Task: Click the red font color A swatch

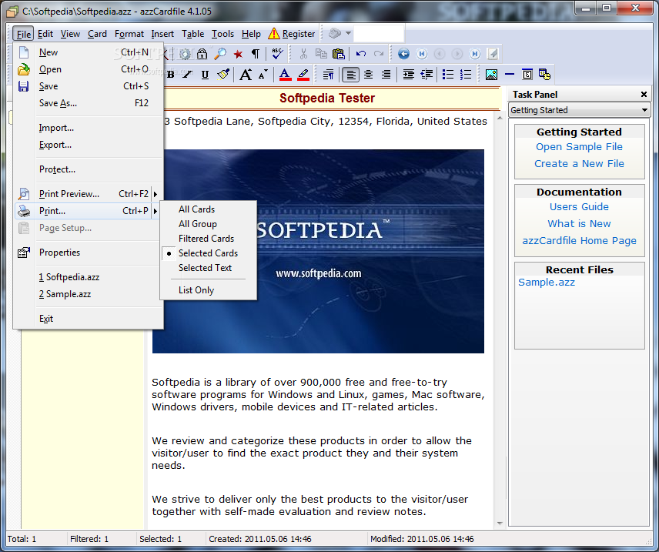Action: click(x=285, y=75)
